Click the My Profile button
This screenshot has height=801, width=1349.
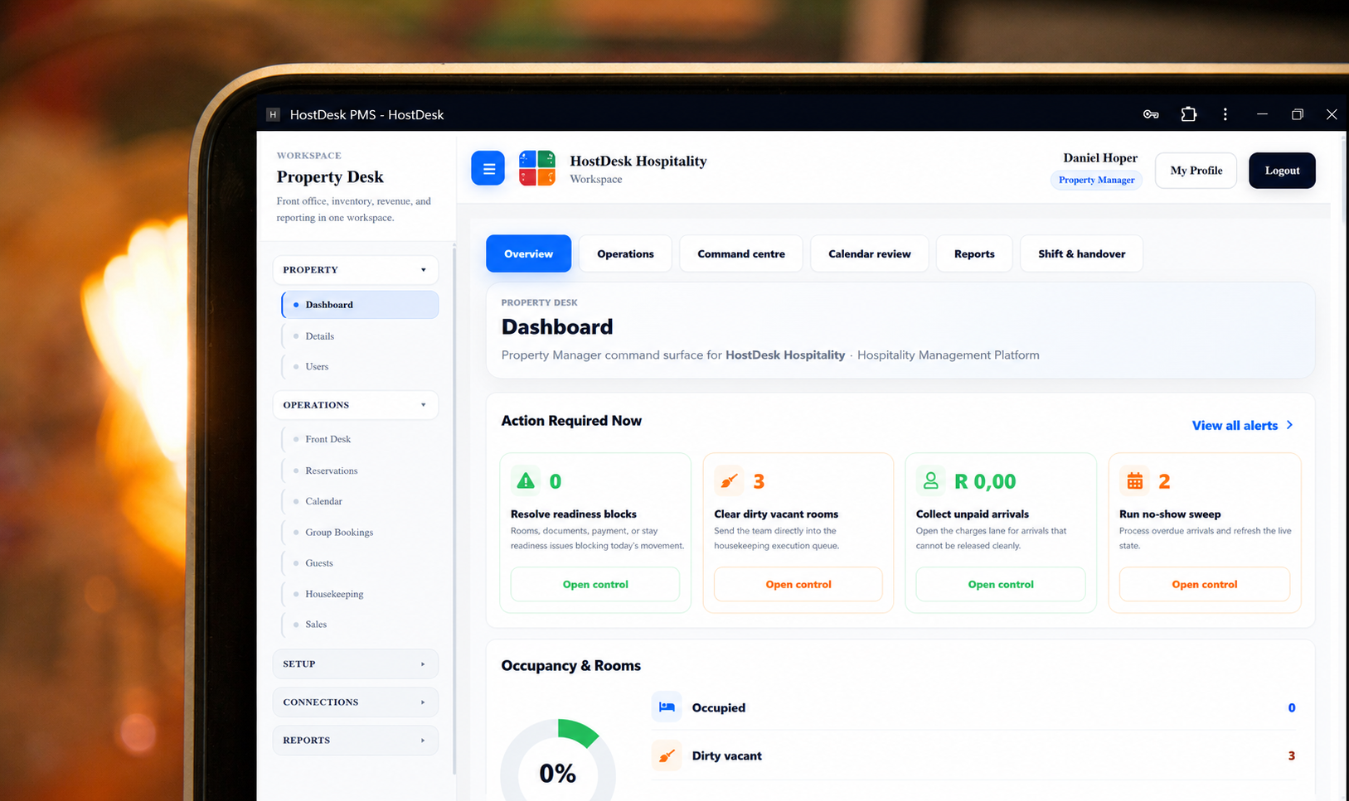pyautogui.click(x=1196, y=171)
